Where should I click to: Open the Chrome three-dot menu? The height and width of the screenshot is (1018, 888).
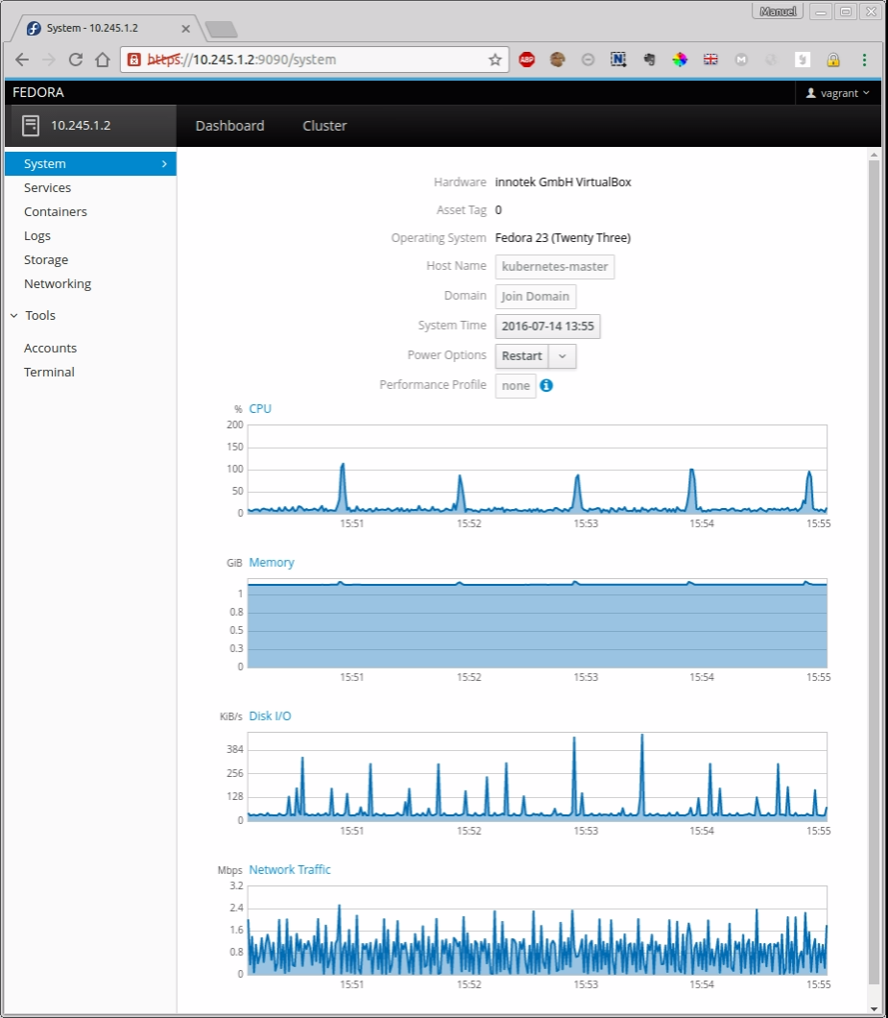pyautogui.click(x=864, y=60)
